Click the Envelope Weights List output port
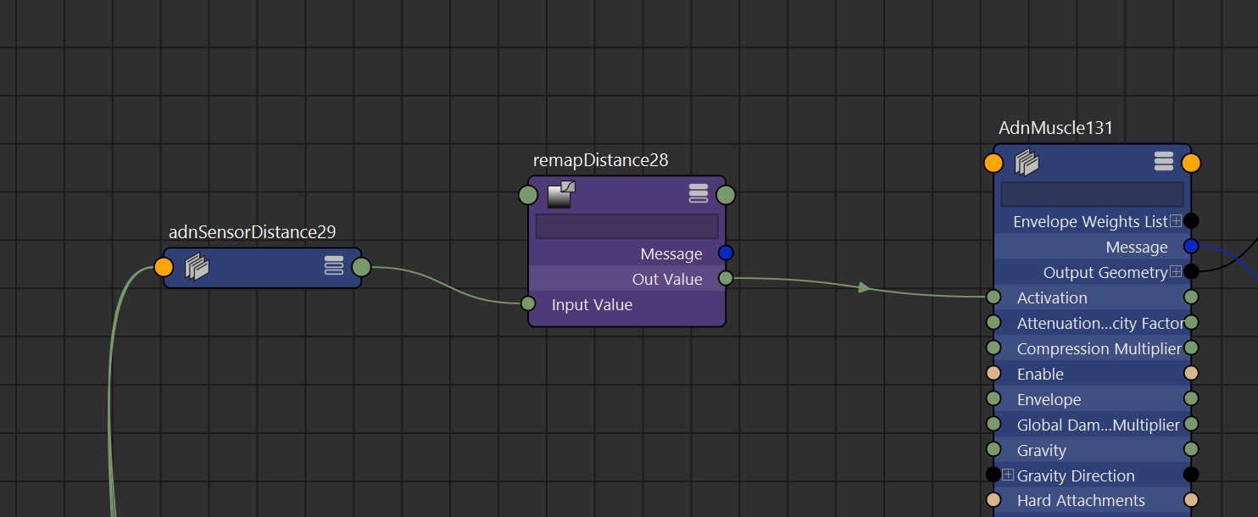Screen dimensions: 1258x517 click(x=1191, y=221)
